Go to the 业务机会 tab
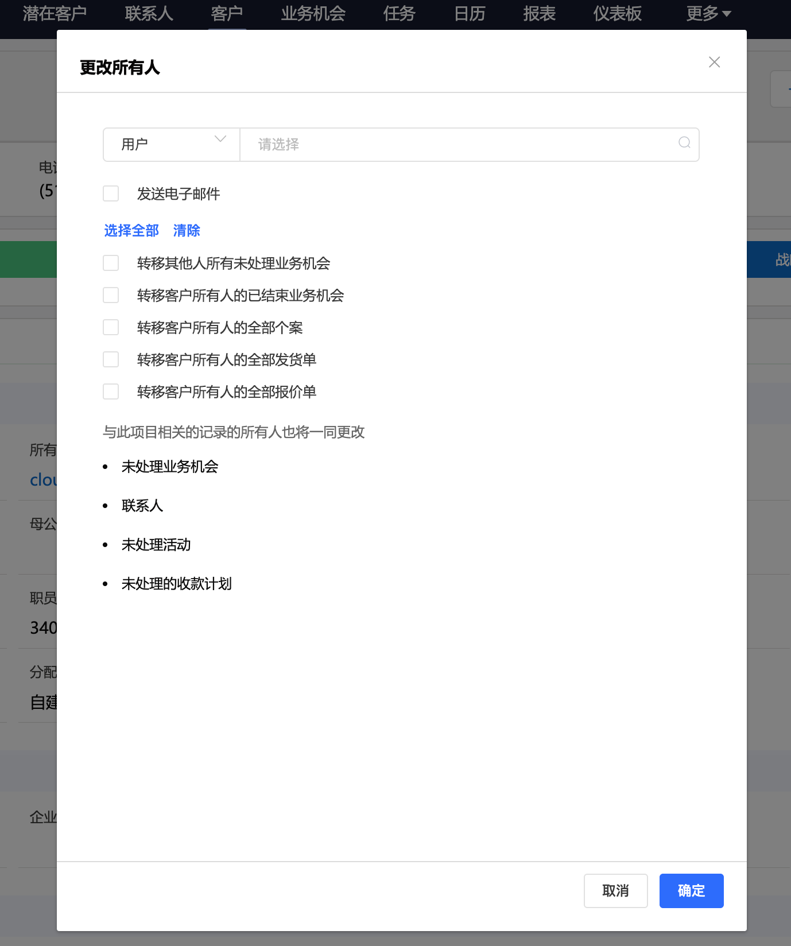 pos(313,14)
